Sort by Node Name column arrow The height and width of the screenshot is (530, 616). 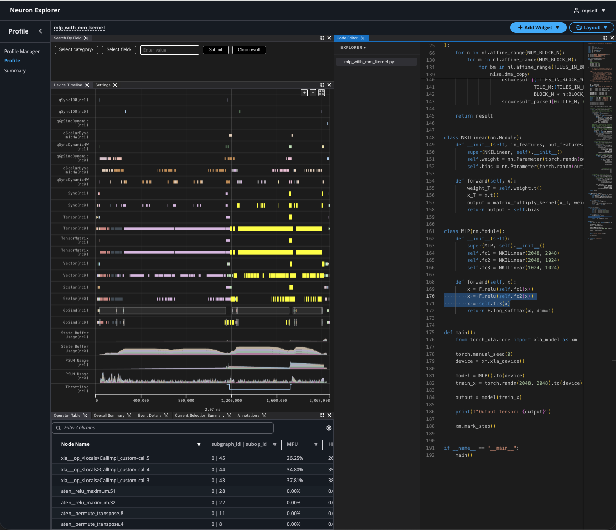(199, 444)
